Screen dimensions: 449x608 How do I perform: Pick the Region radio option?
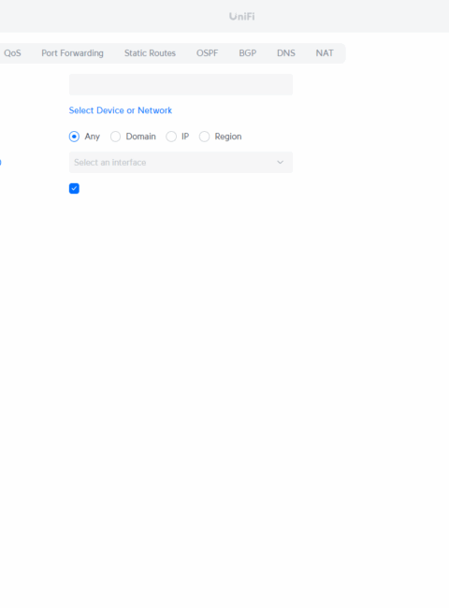[204, 137]
